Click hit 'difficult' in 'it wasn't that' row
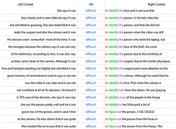Viewport: 176px width, 129px height. (x=91, y=112)
